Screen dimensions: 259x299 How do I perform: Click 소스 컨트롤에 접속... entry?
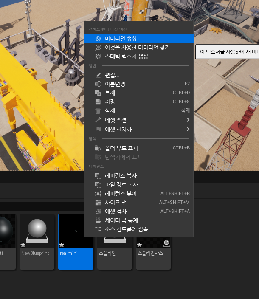tap(138, 229)
